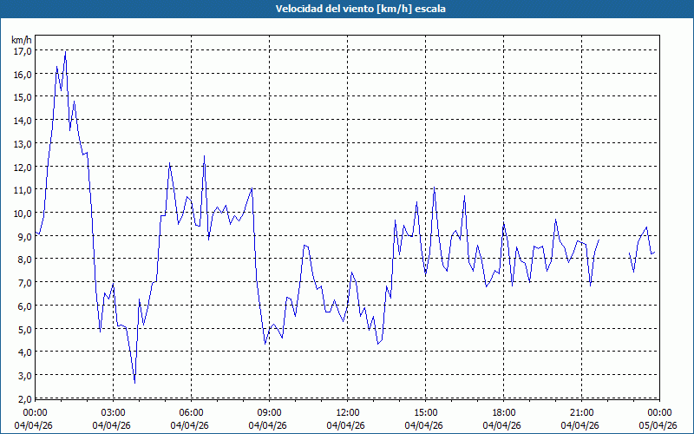Click the 18:00 x-axis time label
The width and height of the screenshot is (694, 434).
pyautogui.click(x=503, y=412)
